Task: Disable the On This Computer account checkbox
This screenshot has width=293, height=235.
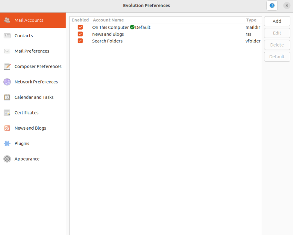Action: 80,27
